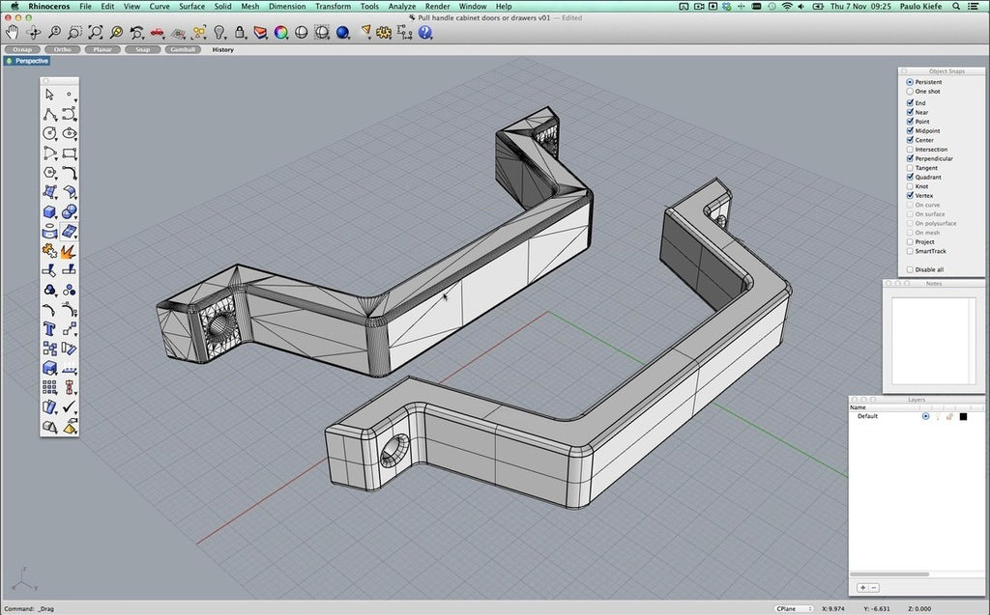This screenshot has height=615, width=990.
Task: Click the Perspective viewport label
Action: click(28, 61)
